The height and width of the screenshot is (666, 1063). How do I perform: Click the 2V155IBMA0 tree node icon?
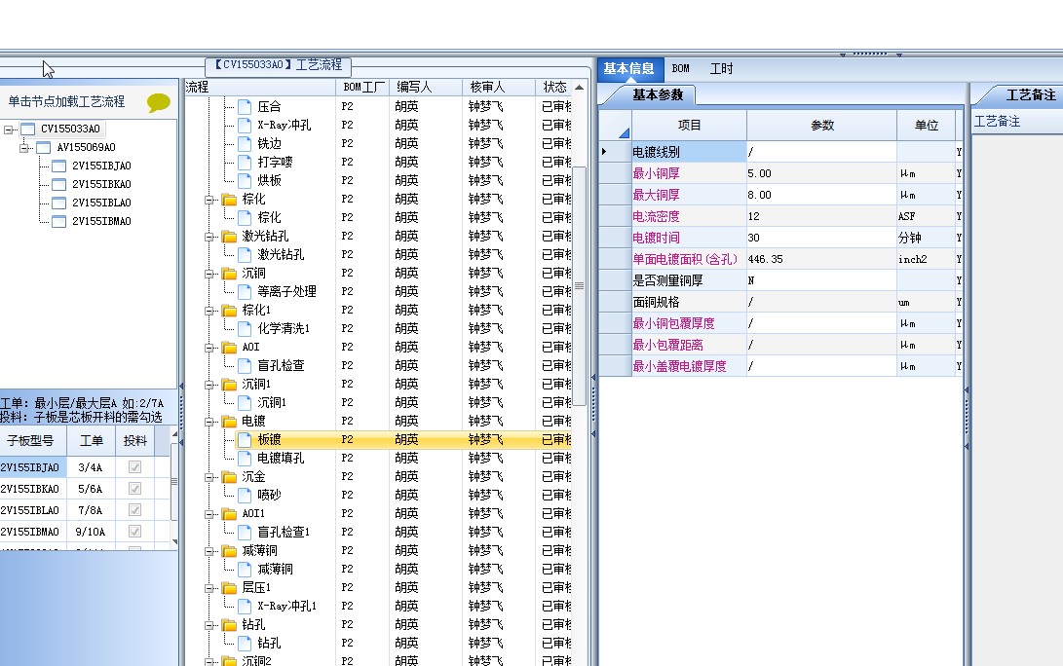point(59,221)
